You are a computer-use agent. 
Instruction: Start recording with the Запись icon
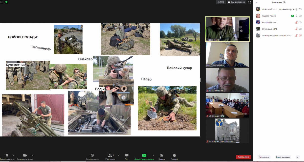(161, 155)
